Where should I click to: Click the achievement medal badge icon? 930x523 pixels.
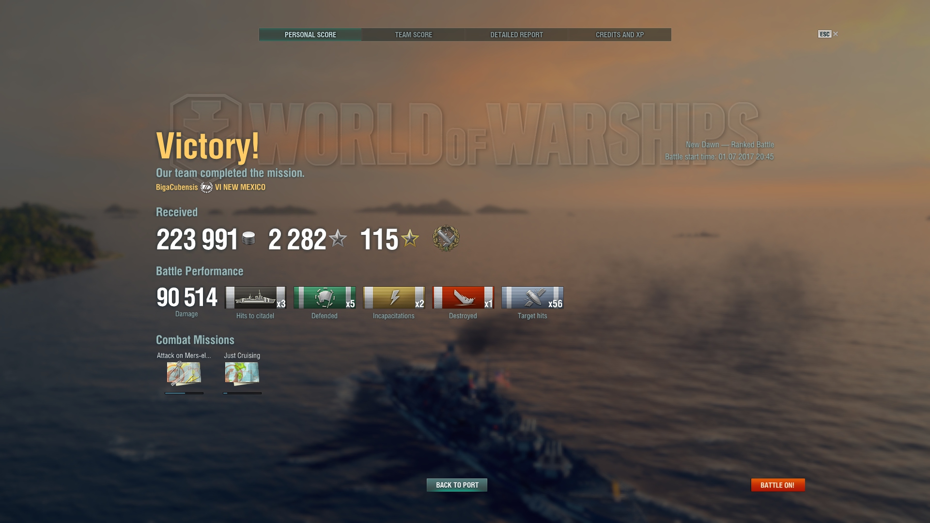(x=446, y=238)
